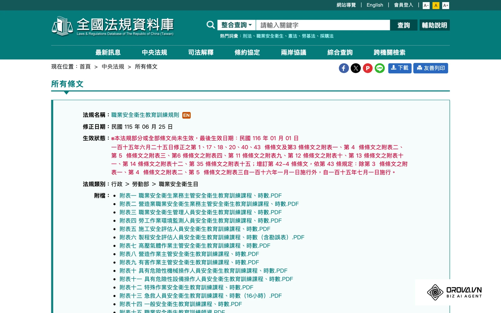Click hot keyword 刑法
Screen dimensions: 501x313
pos(247,36)
